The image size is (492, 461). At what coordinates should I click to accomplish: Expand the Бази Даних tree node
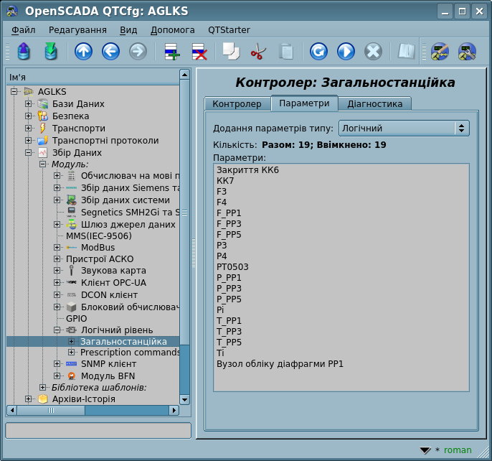tap(29, 104)
